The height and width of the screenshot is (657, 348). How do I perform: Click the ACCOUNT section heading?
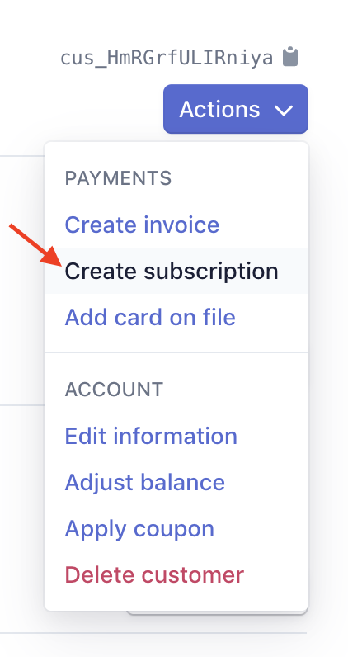[x=114, y=390]
